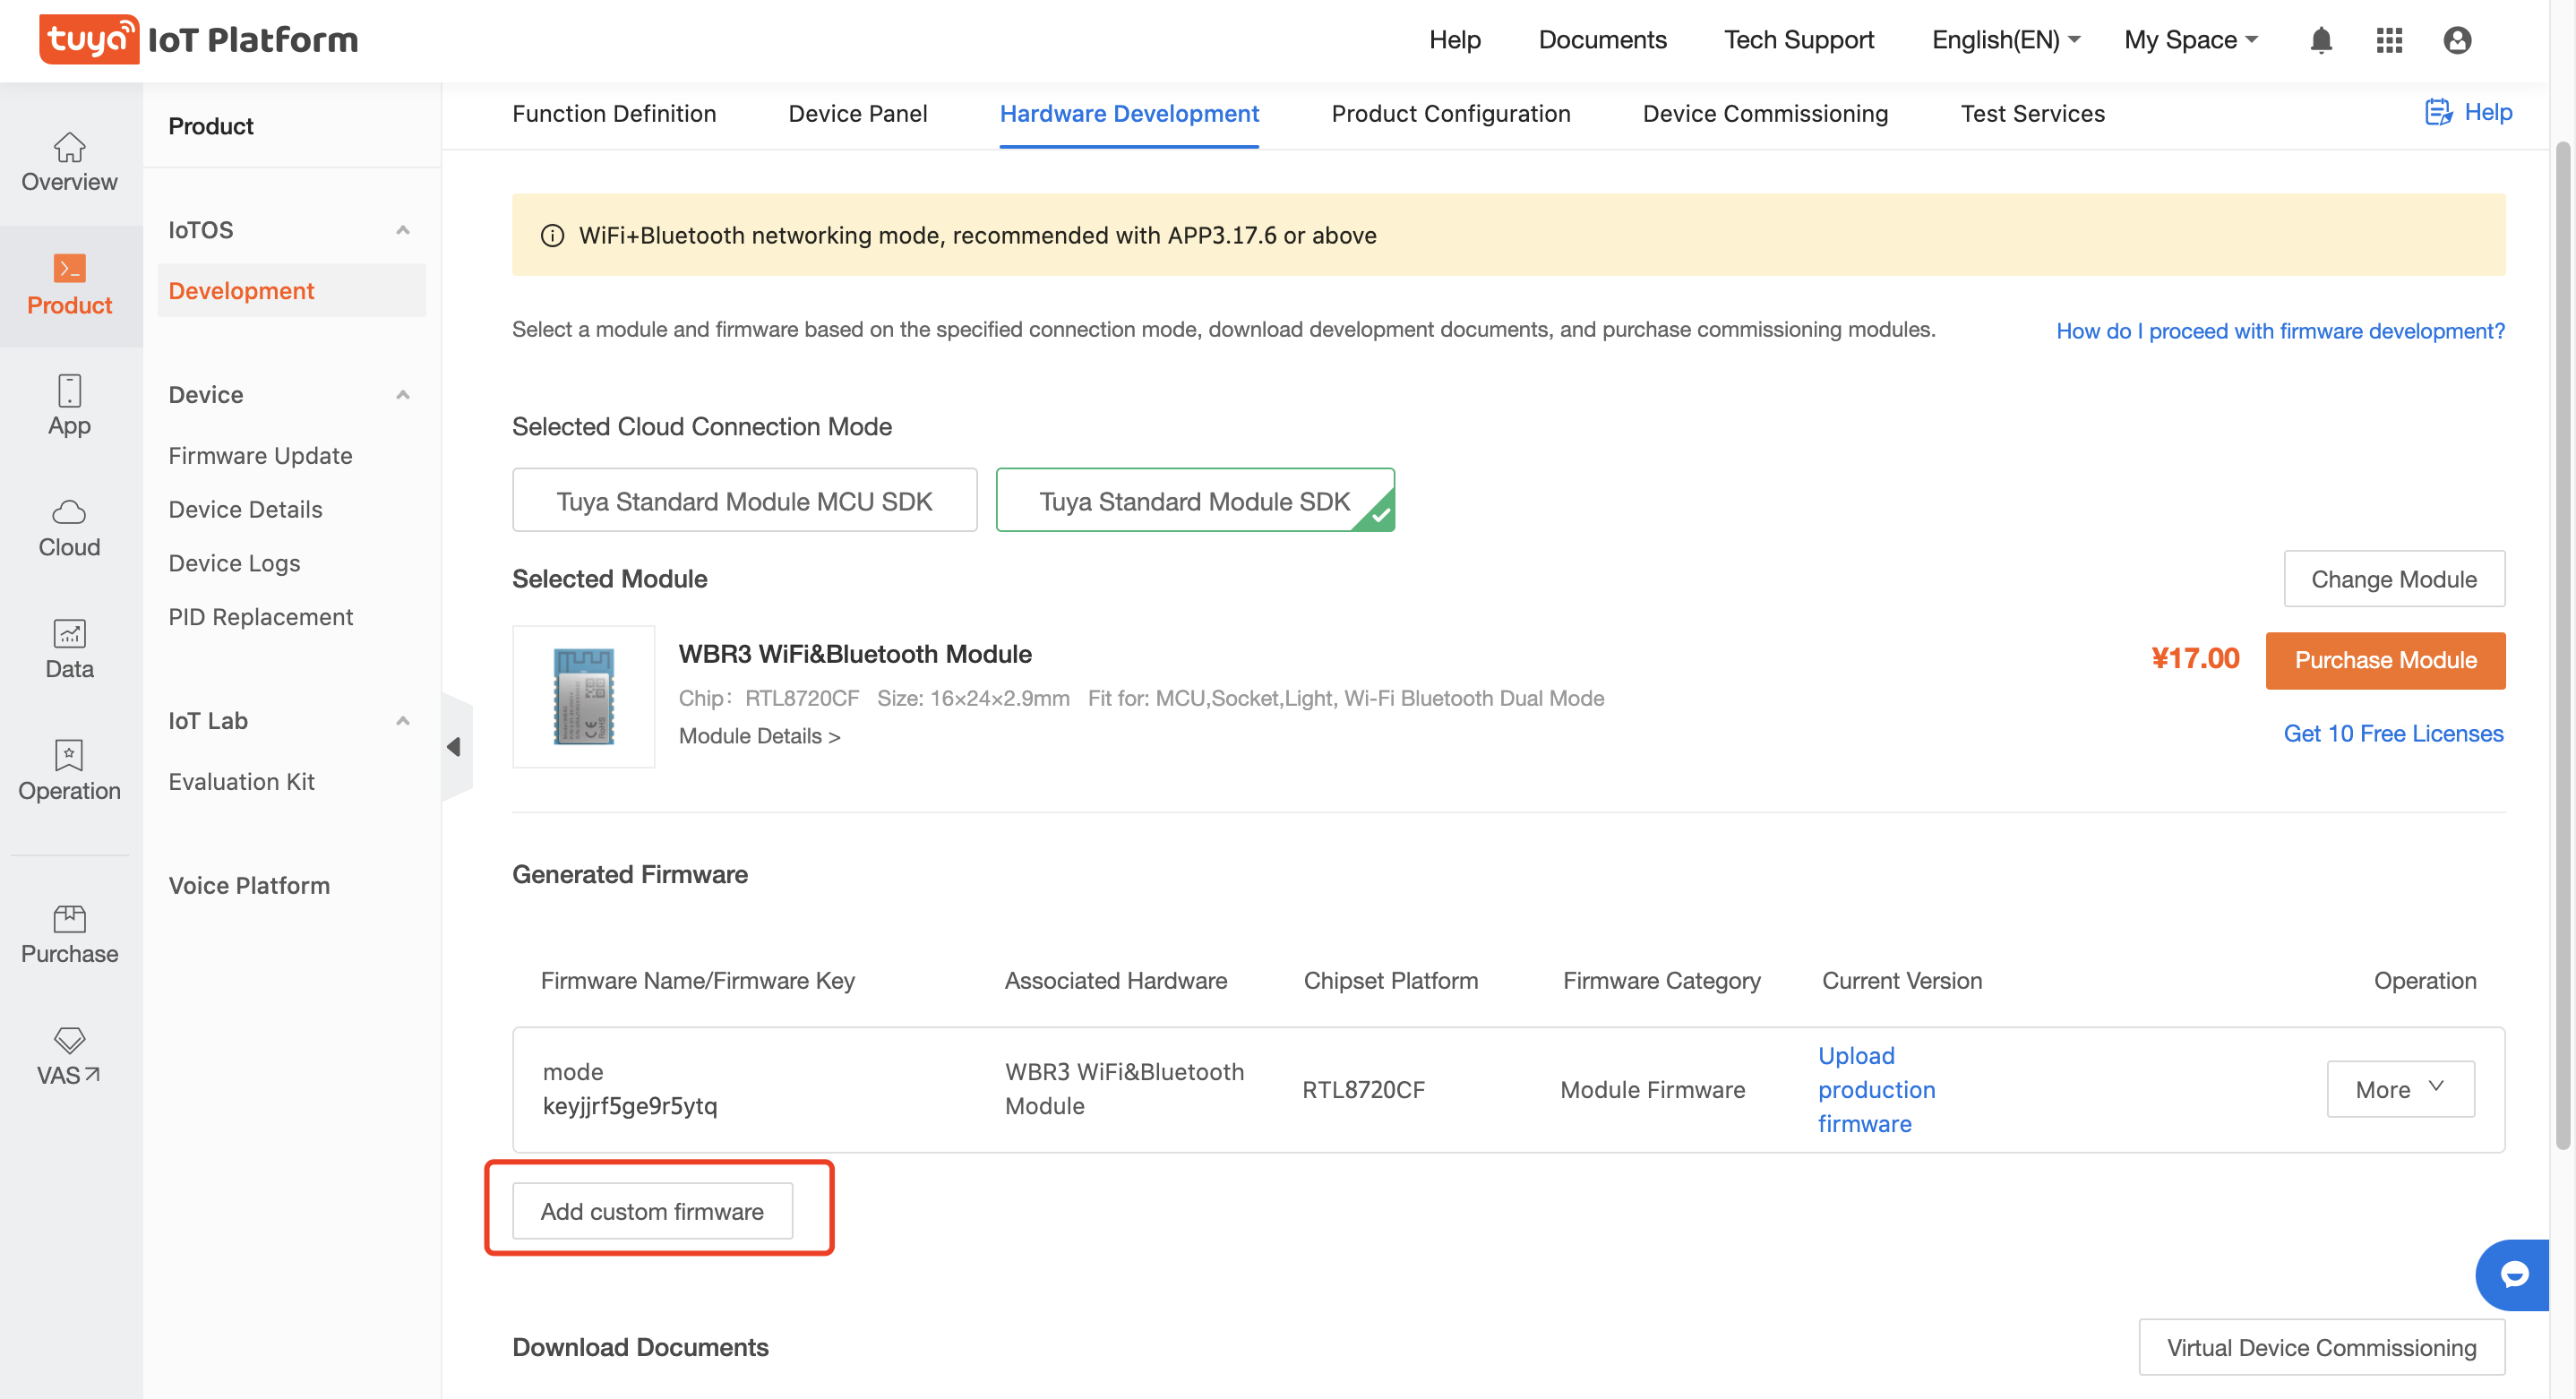
Task: Collapse the IoT Lab section chevron
Action: coord(403,721)
